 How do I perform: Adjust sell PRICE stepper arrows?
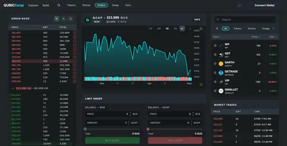[x=193, y=114]
